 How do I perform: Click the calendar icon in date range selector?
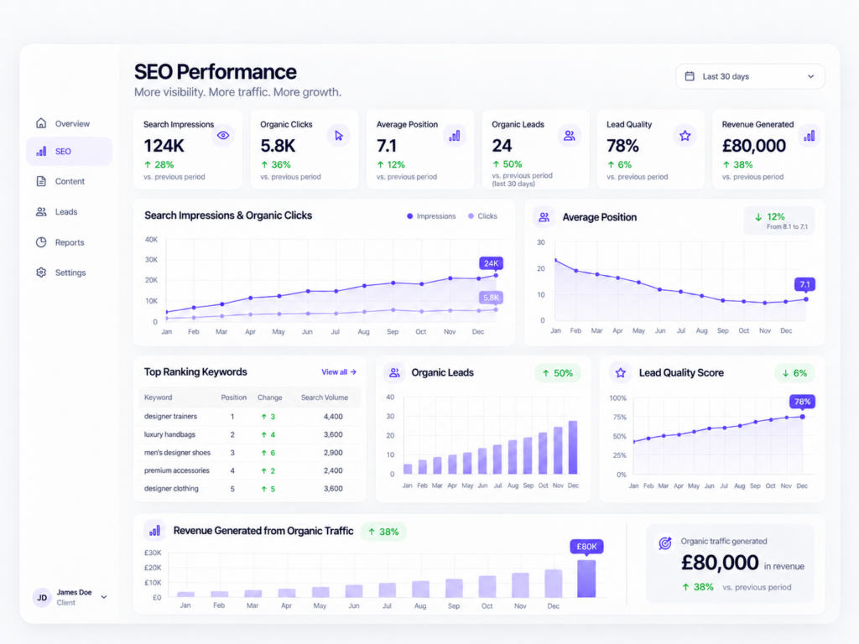690,76
